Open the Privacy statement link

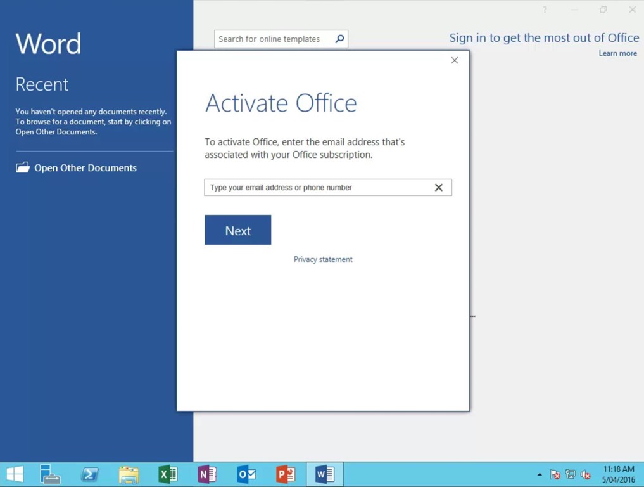(323, 259)
